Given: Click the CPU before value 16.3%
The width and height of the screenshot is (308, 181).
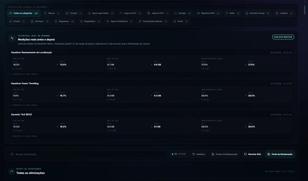Looking at the screenshot, I should click(16, 65).
